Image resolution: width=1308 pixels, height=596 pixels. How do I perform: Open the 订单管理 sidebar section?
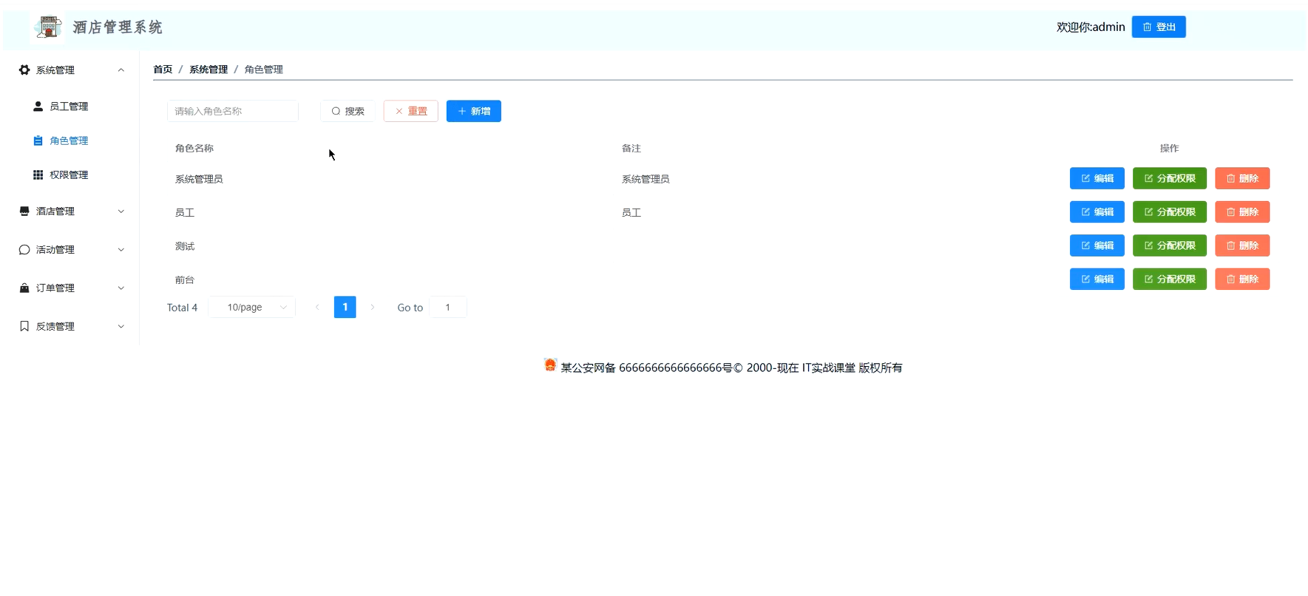point(71,288)
